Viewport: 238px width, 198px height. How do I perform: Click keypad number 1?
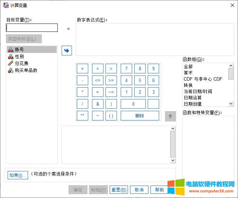[126, 92]
